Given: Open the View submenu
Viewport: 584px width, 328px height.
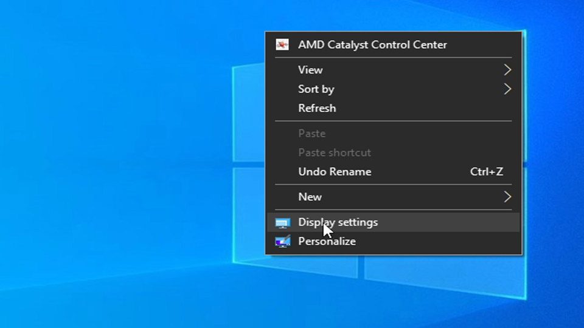Looking at the screenshot, I should point(394,70).
